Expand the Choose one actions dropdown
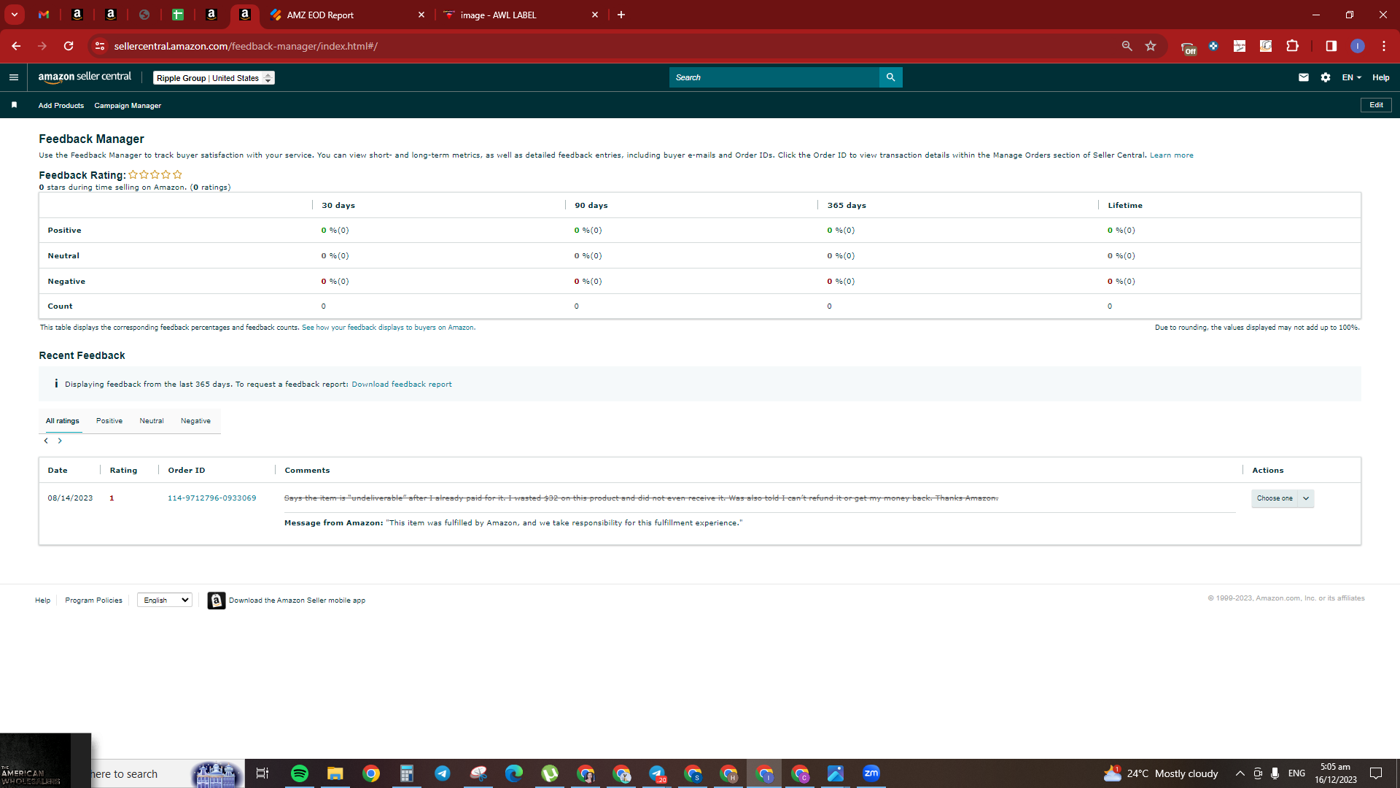The height and width of the screenshot is (788, 1400). click(x=1283, y=498)
